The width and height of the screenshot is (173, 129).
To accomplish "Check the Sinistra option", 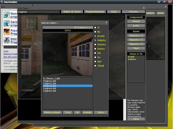I will (x=95, y=44).
